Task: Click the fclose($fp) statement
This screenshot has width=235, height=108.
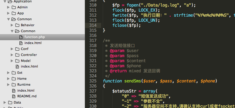Action: (x=127, y=25)
